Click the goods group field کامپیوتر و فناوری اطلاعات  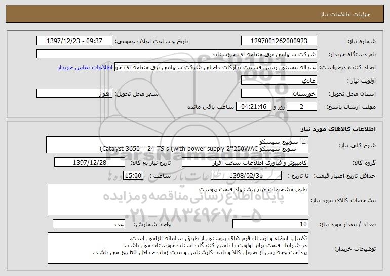(245, 163)
